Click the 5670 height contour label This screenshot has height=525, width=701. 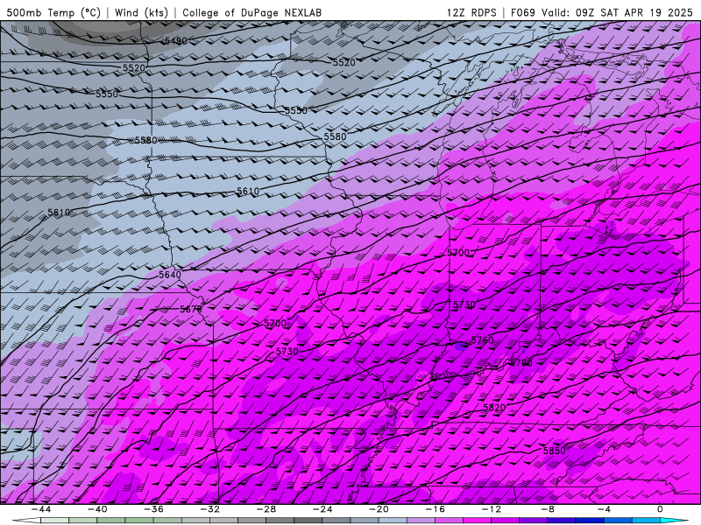coord(191,309)
